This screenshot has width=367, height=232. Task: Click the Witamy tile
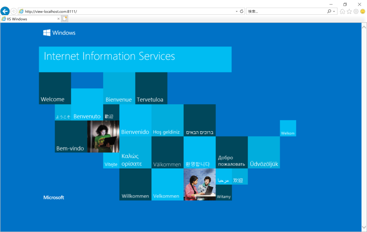[224, 192]
